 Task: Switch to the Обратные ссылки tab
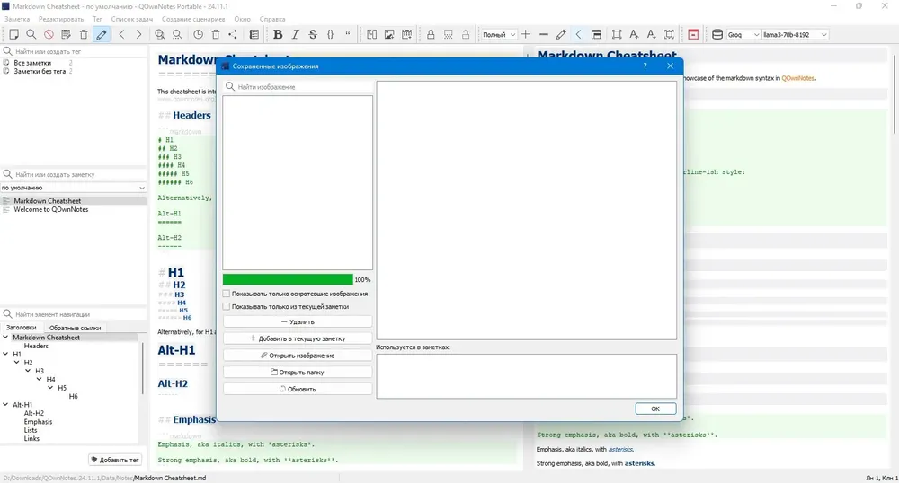[x=76, y=328]
